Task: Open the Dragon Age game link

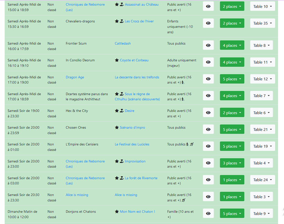Action: 75,77
